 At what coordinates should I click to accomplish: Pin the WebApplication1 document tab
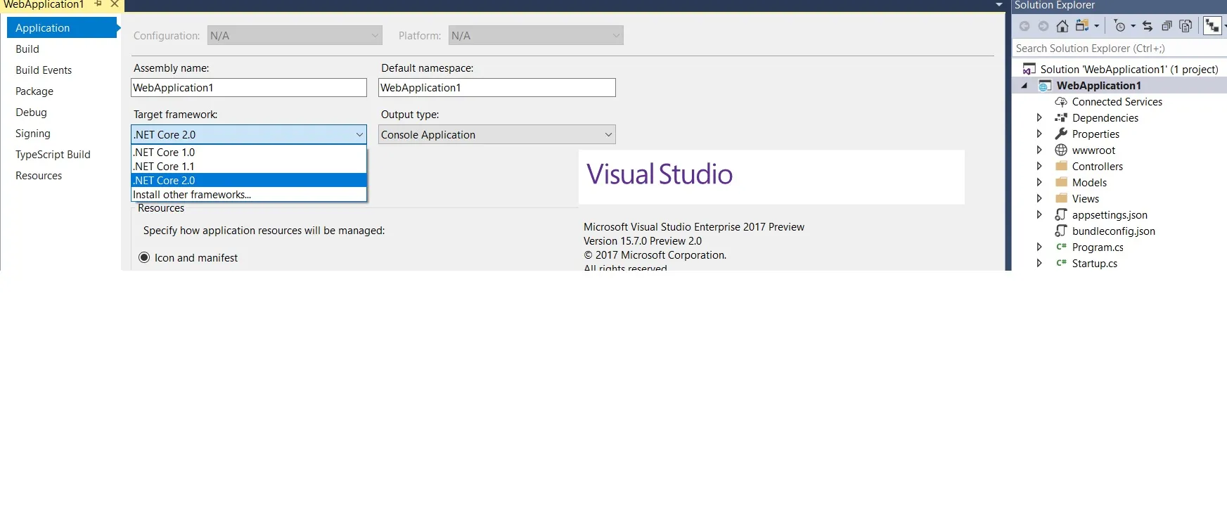coord(98,4)
